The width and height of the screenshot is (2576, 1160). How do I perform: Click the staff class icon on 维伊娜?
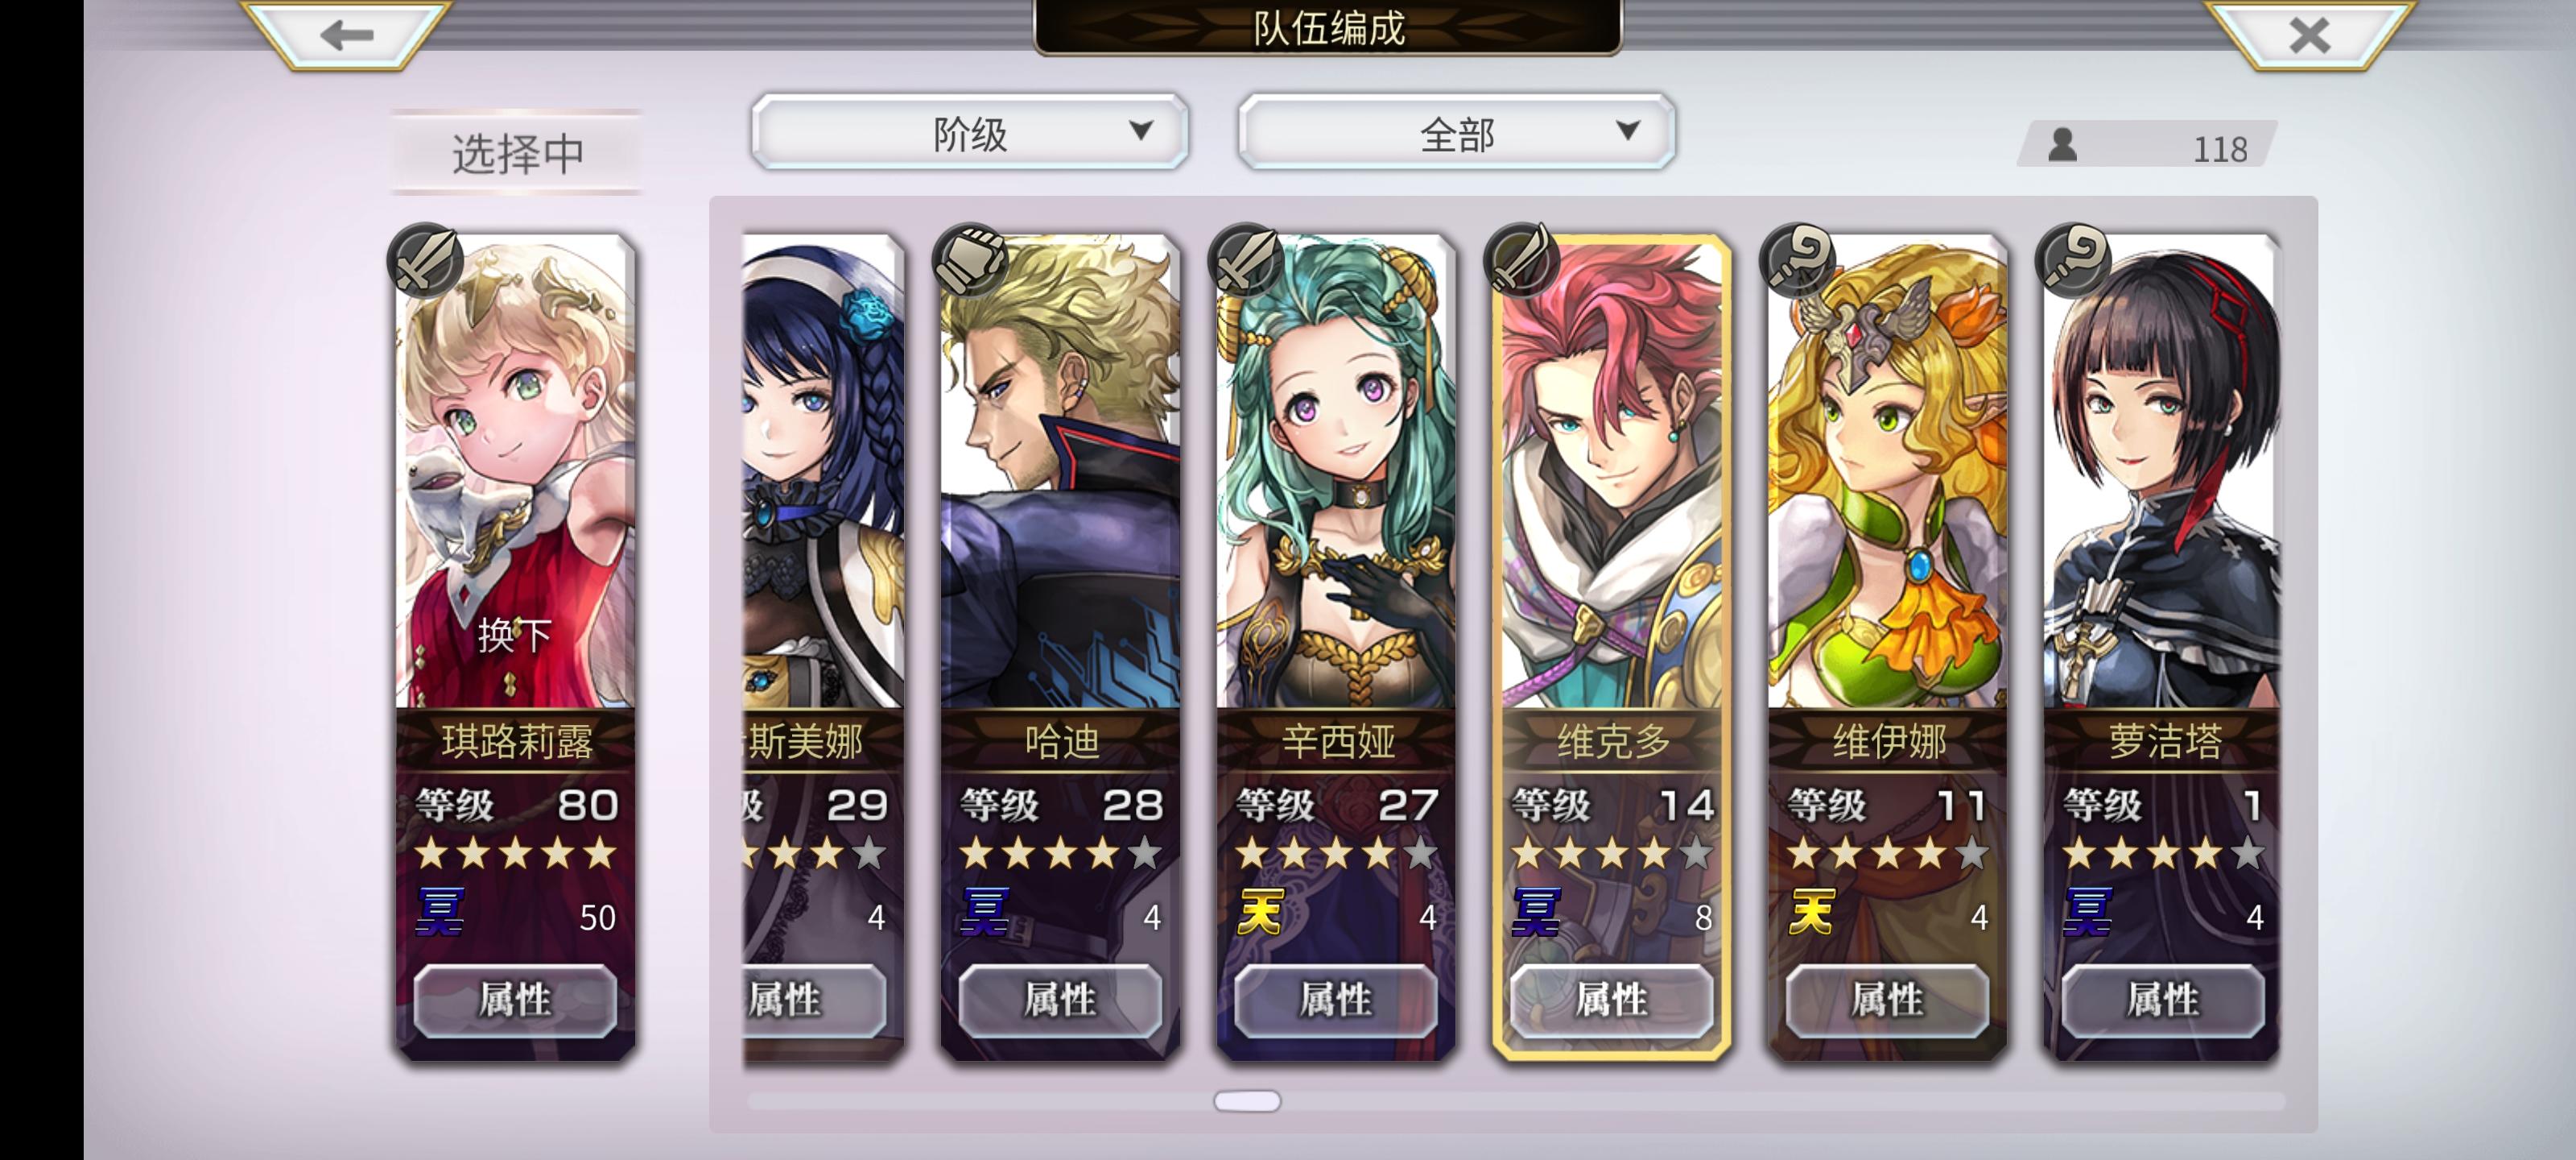click(1797, 260)
